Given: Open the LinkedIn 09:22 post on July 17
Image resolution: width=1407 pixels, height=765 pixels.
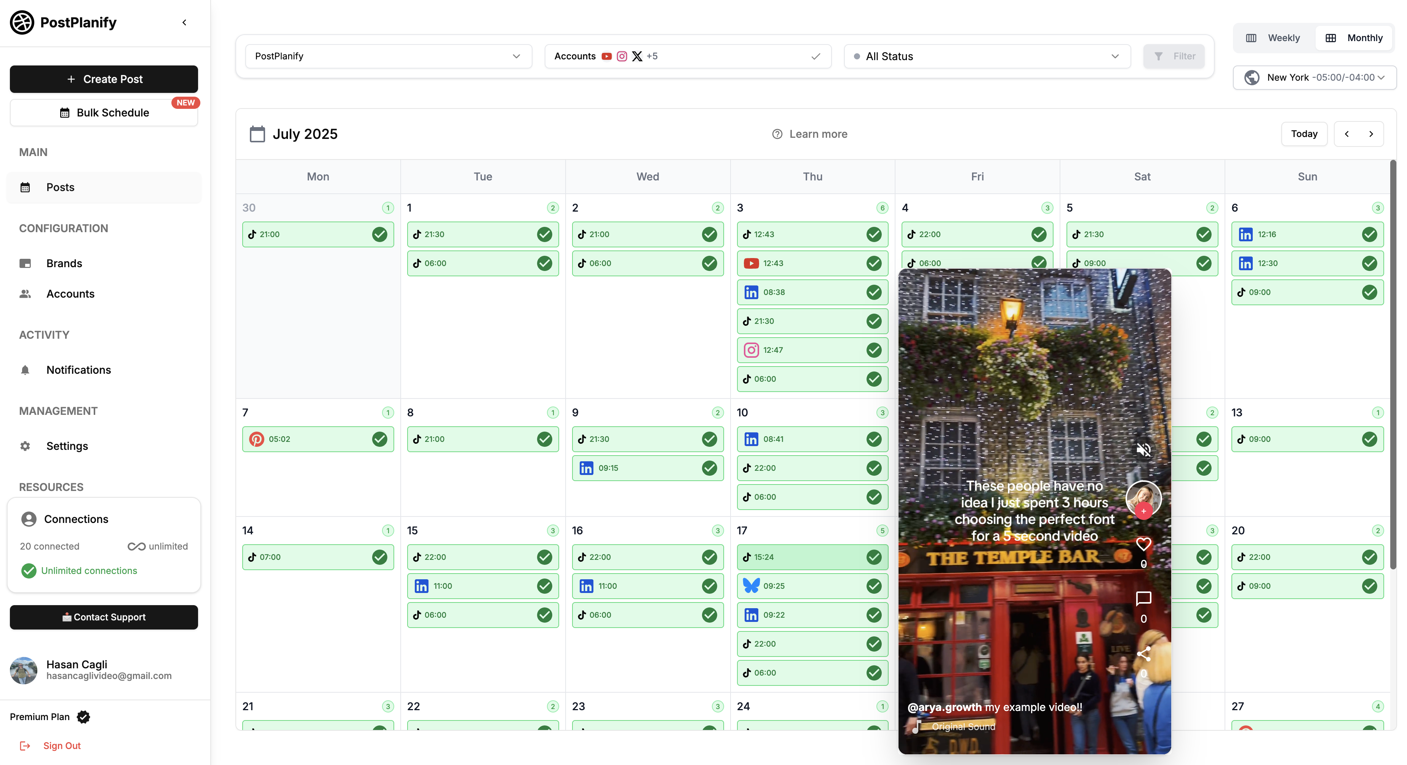Looking at the screenshot, I should [812, 614].
